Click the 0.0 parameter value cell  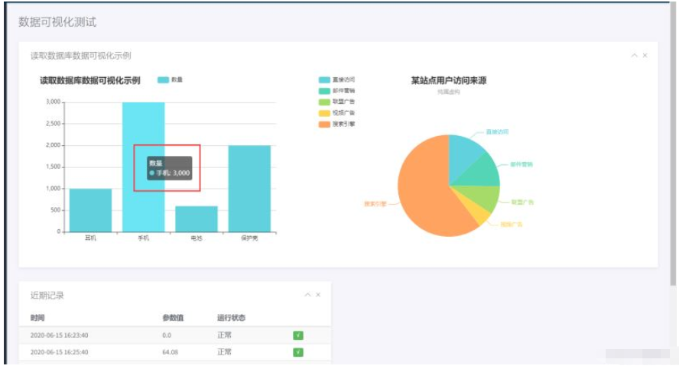tap(167, 335)
